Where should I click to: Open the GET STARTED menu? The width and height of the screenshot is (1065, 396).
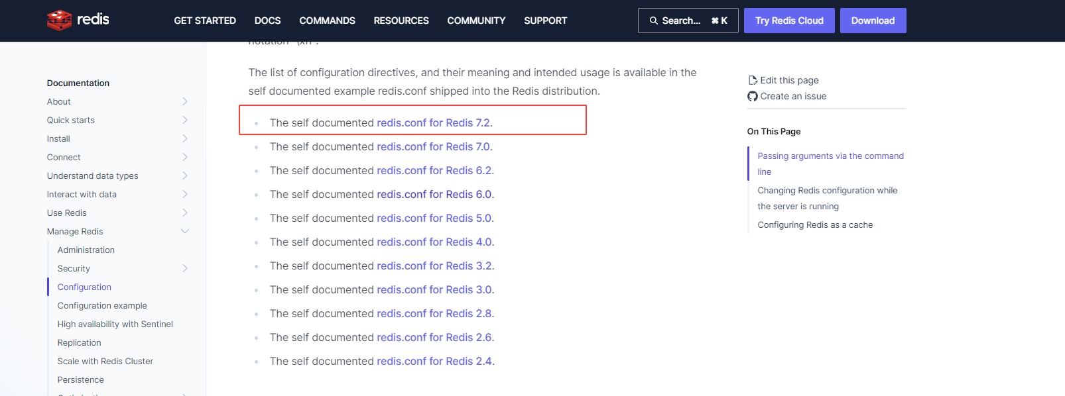205,21
